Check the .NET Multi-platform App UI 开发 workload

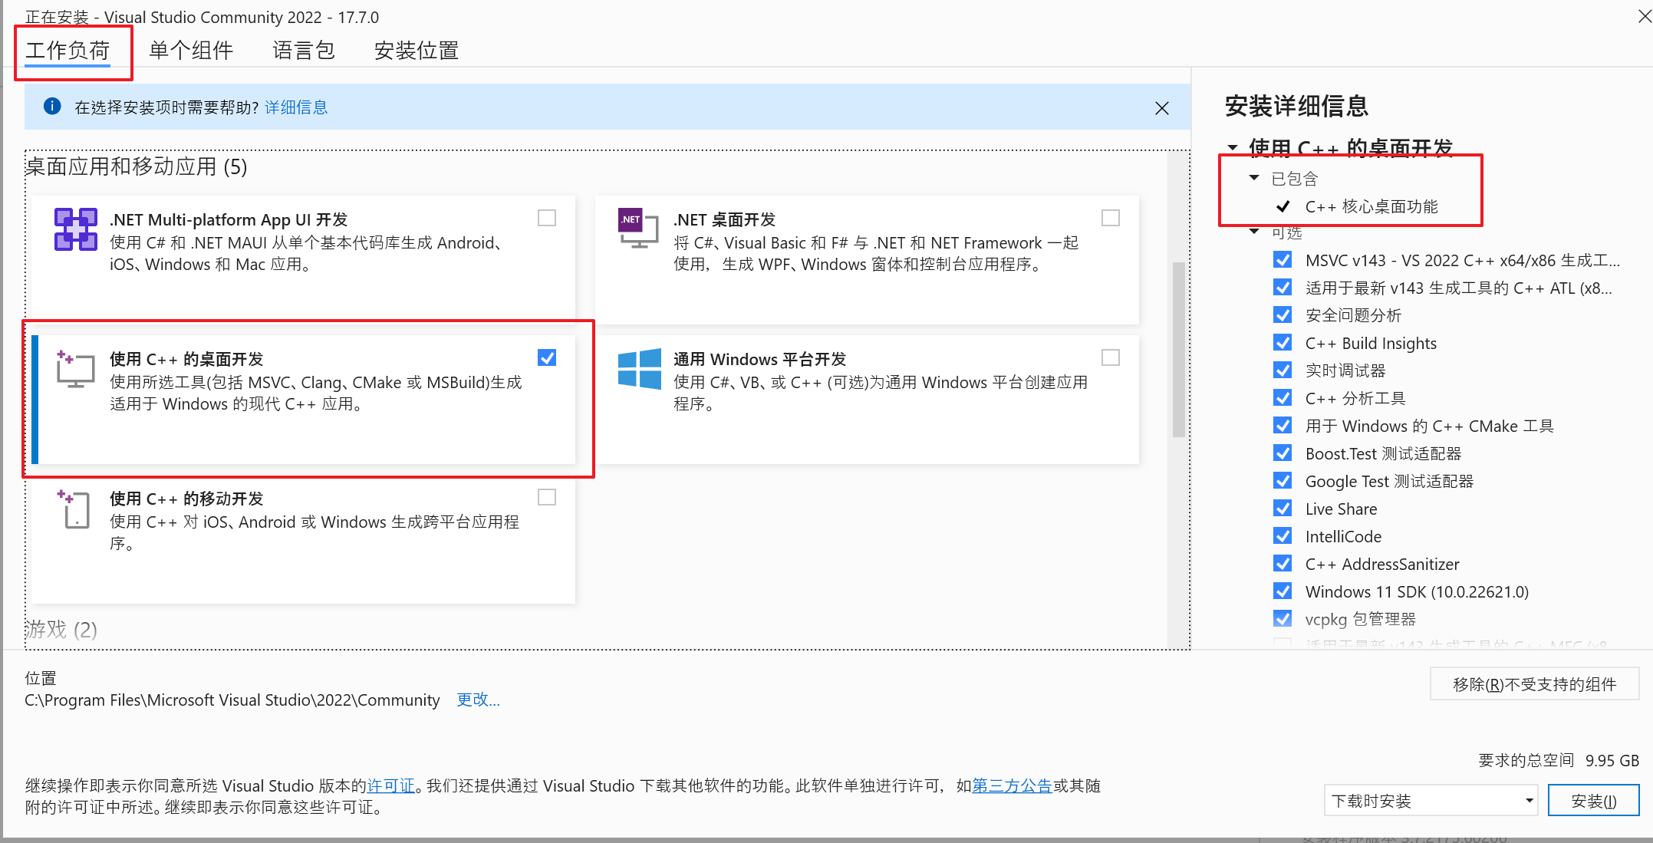coord(547,218)
